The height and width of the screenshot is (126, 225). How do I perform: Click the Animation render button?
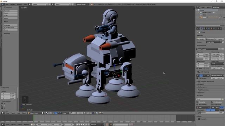[210, 39]
